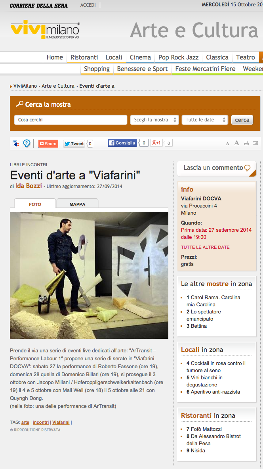263x469 pixels.
Task: Click the performance photo thumbnail
Action: tap(89, 275)
